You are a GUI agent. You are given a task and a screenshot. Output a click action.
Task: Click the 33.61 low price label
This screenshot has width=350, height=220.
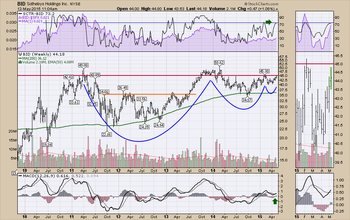[x=74, y=102]
